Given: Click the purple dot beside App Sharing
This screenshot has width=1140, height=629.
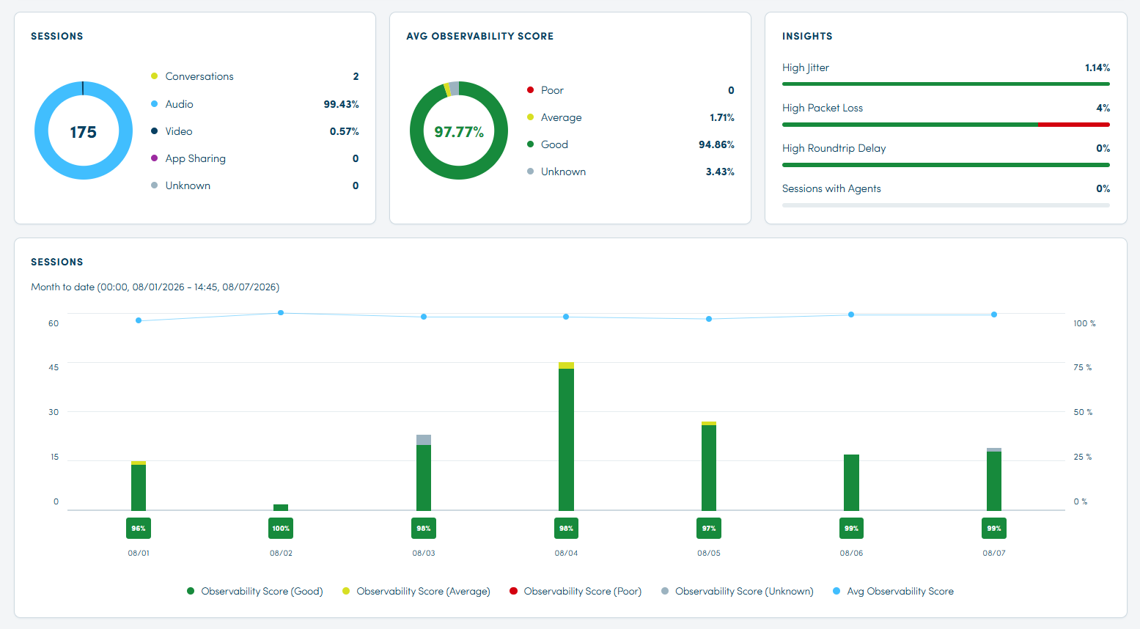Looking at the screenshot, I should tap(154, 158).
